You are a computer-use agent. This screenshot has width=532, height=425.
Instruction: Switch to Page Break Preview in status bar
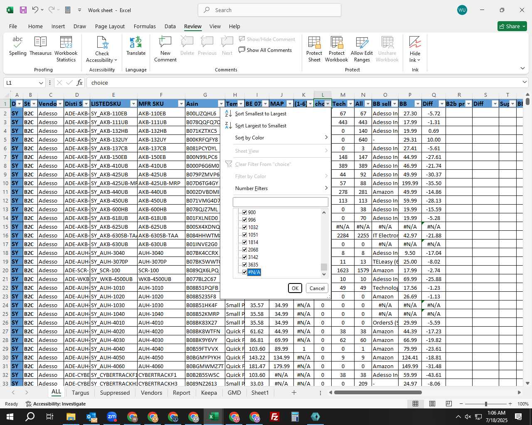click(449, 404)
